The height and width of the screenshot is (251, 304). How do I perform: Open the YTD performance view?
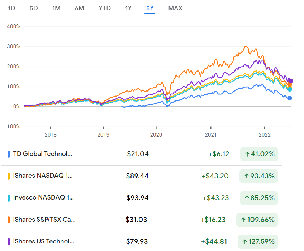pos(104,8)
